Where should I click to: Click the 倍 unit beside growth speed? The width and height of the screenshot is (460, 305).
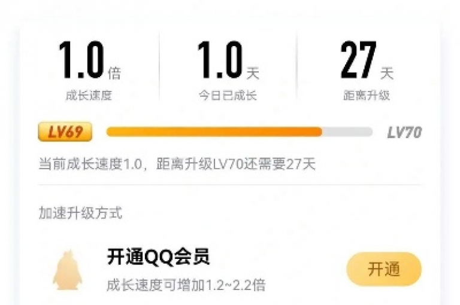click(114, 73)
